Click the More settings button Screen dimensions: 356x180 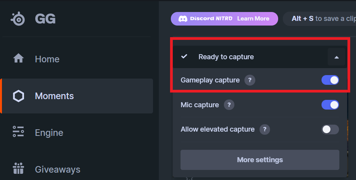(260, 159)
